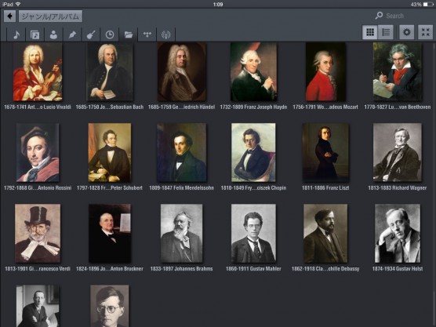Browse by genre guitar icon
This screenshot has height=327, width=436.
click(x=91, y=35)
